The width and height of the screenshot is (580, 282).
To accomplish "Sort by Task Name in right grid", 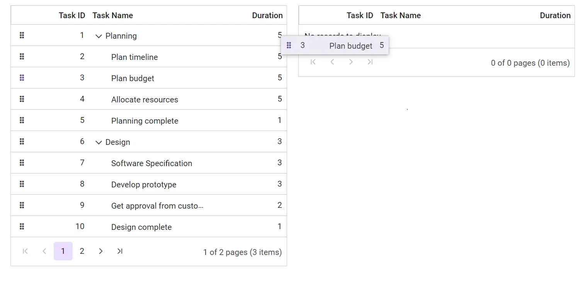I will 401,15.
